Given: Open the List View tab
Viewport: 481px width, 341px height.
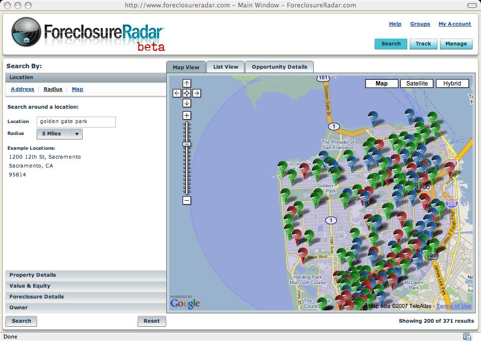Looking at the screenshot, I should pyautogui.click(x=226, y=67).
